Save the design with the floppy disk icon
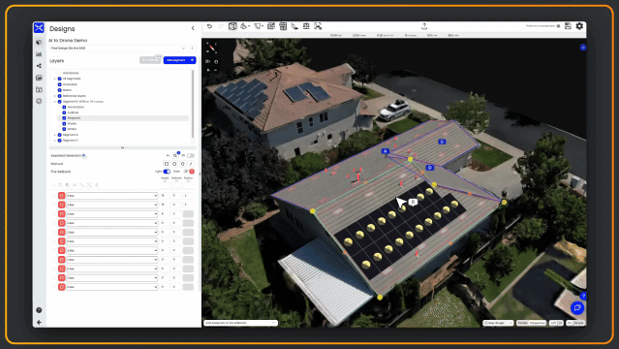 point(568,26)
